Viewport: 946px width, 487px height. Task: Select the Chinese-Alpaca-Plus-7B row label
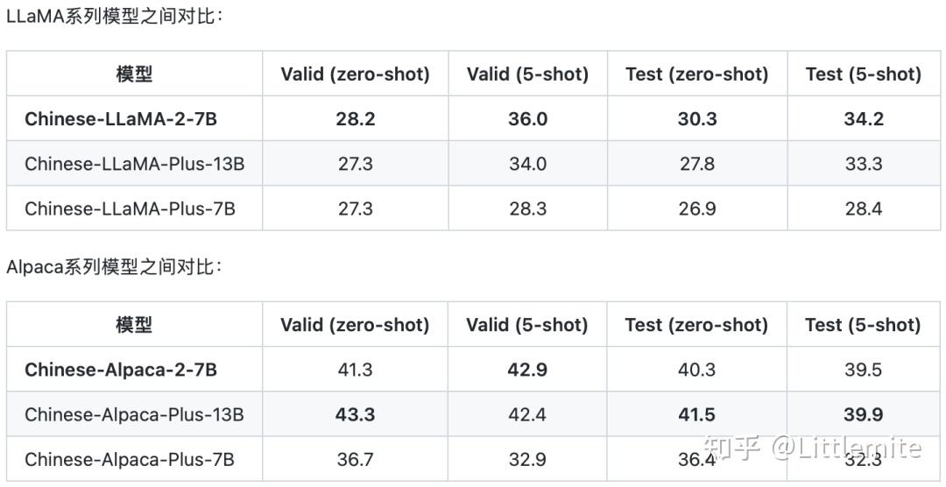click(x=130, y=459)
